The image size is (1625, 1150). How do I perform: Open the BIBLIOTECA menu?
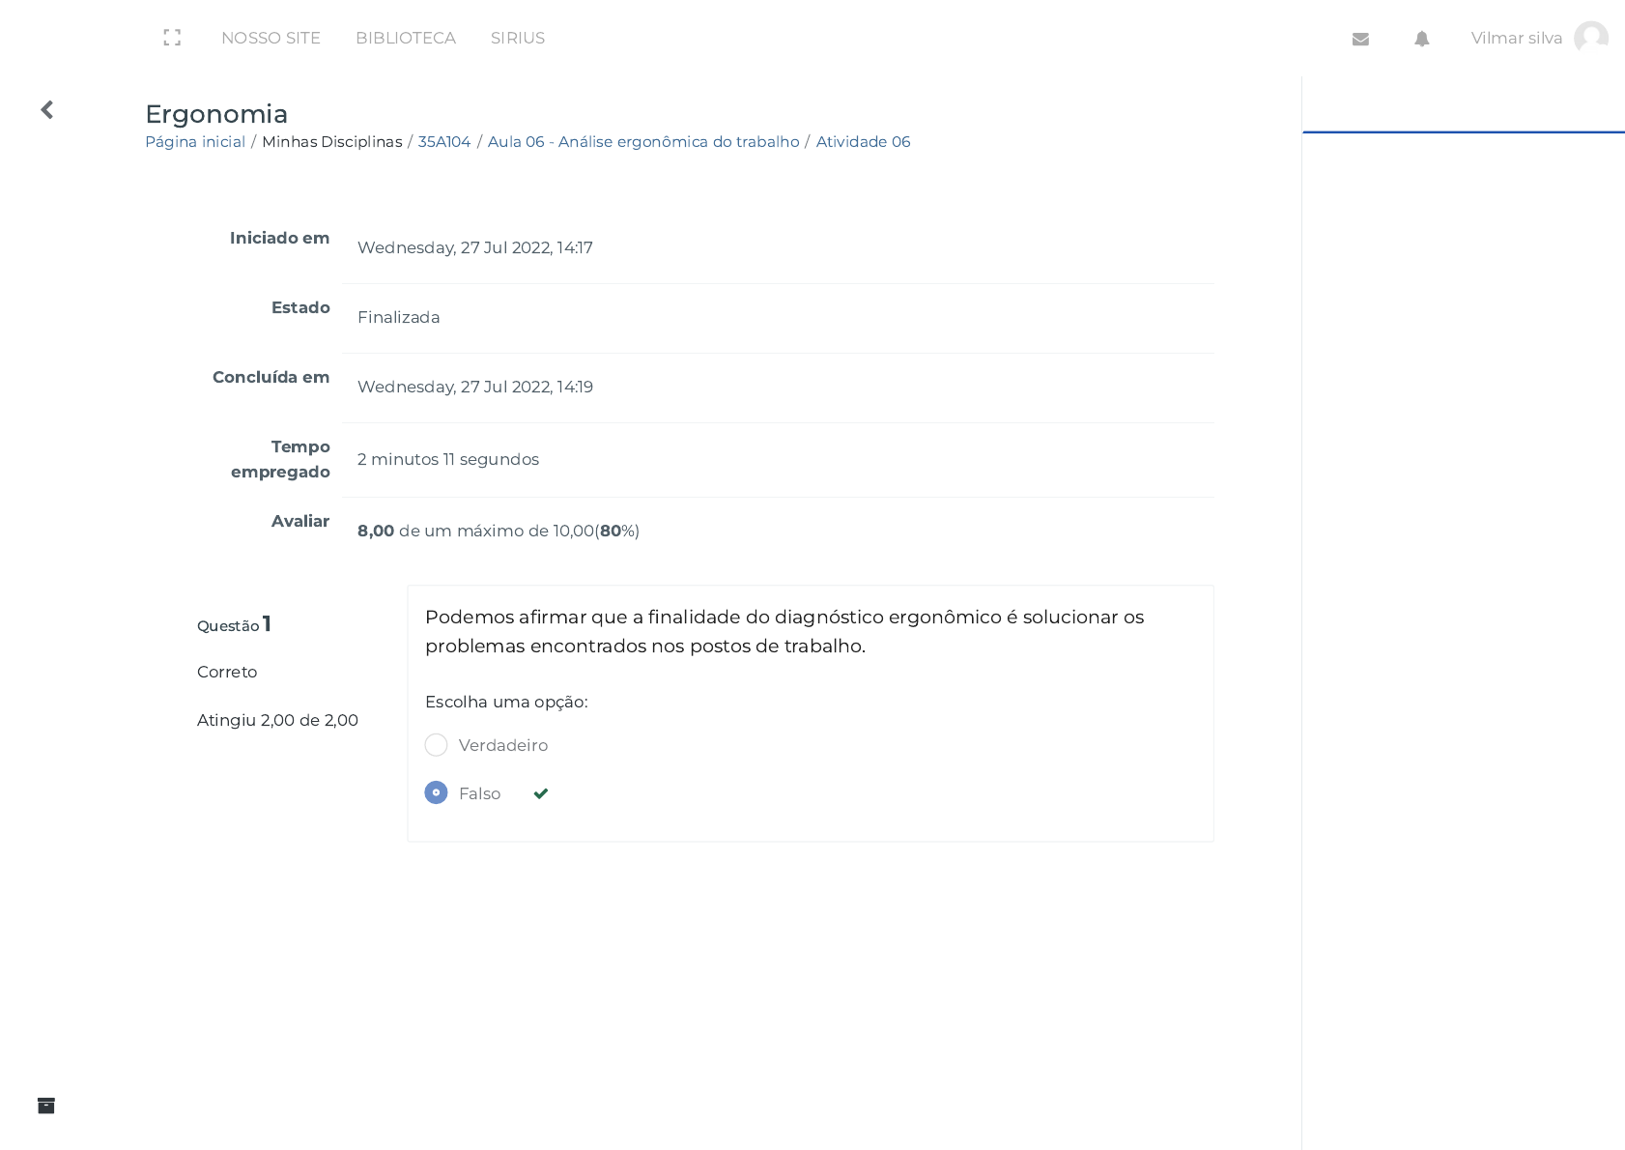pos(405,38)
